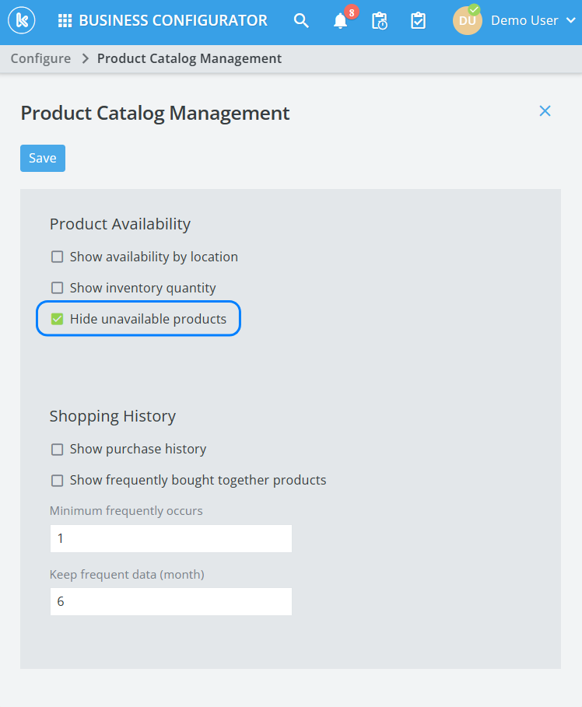Close the Product Catalog Management panel
The image size is (582, 707).
(545, 111)
